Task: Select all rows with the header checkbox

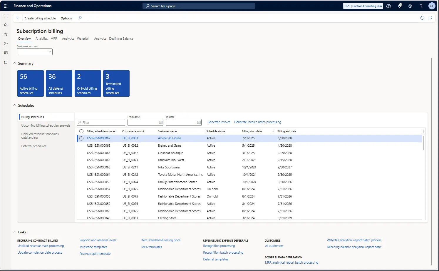Action: coord(81,131)
